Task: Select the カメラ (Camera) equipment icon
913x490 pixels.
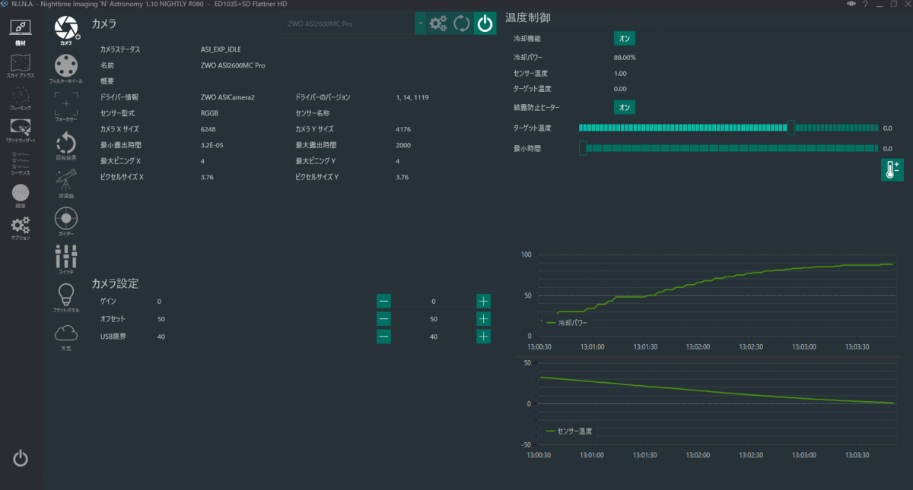Action: point(66,30)
